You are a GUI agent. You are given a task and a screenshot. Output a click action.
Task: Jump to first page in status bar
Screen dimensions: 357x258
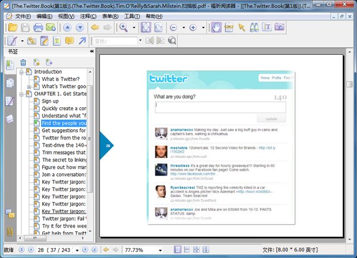(21, 250)
